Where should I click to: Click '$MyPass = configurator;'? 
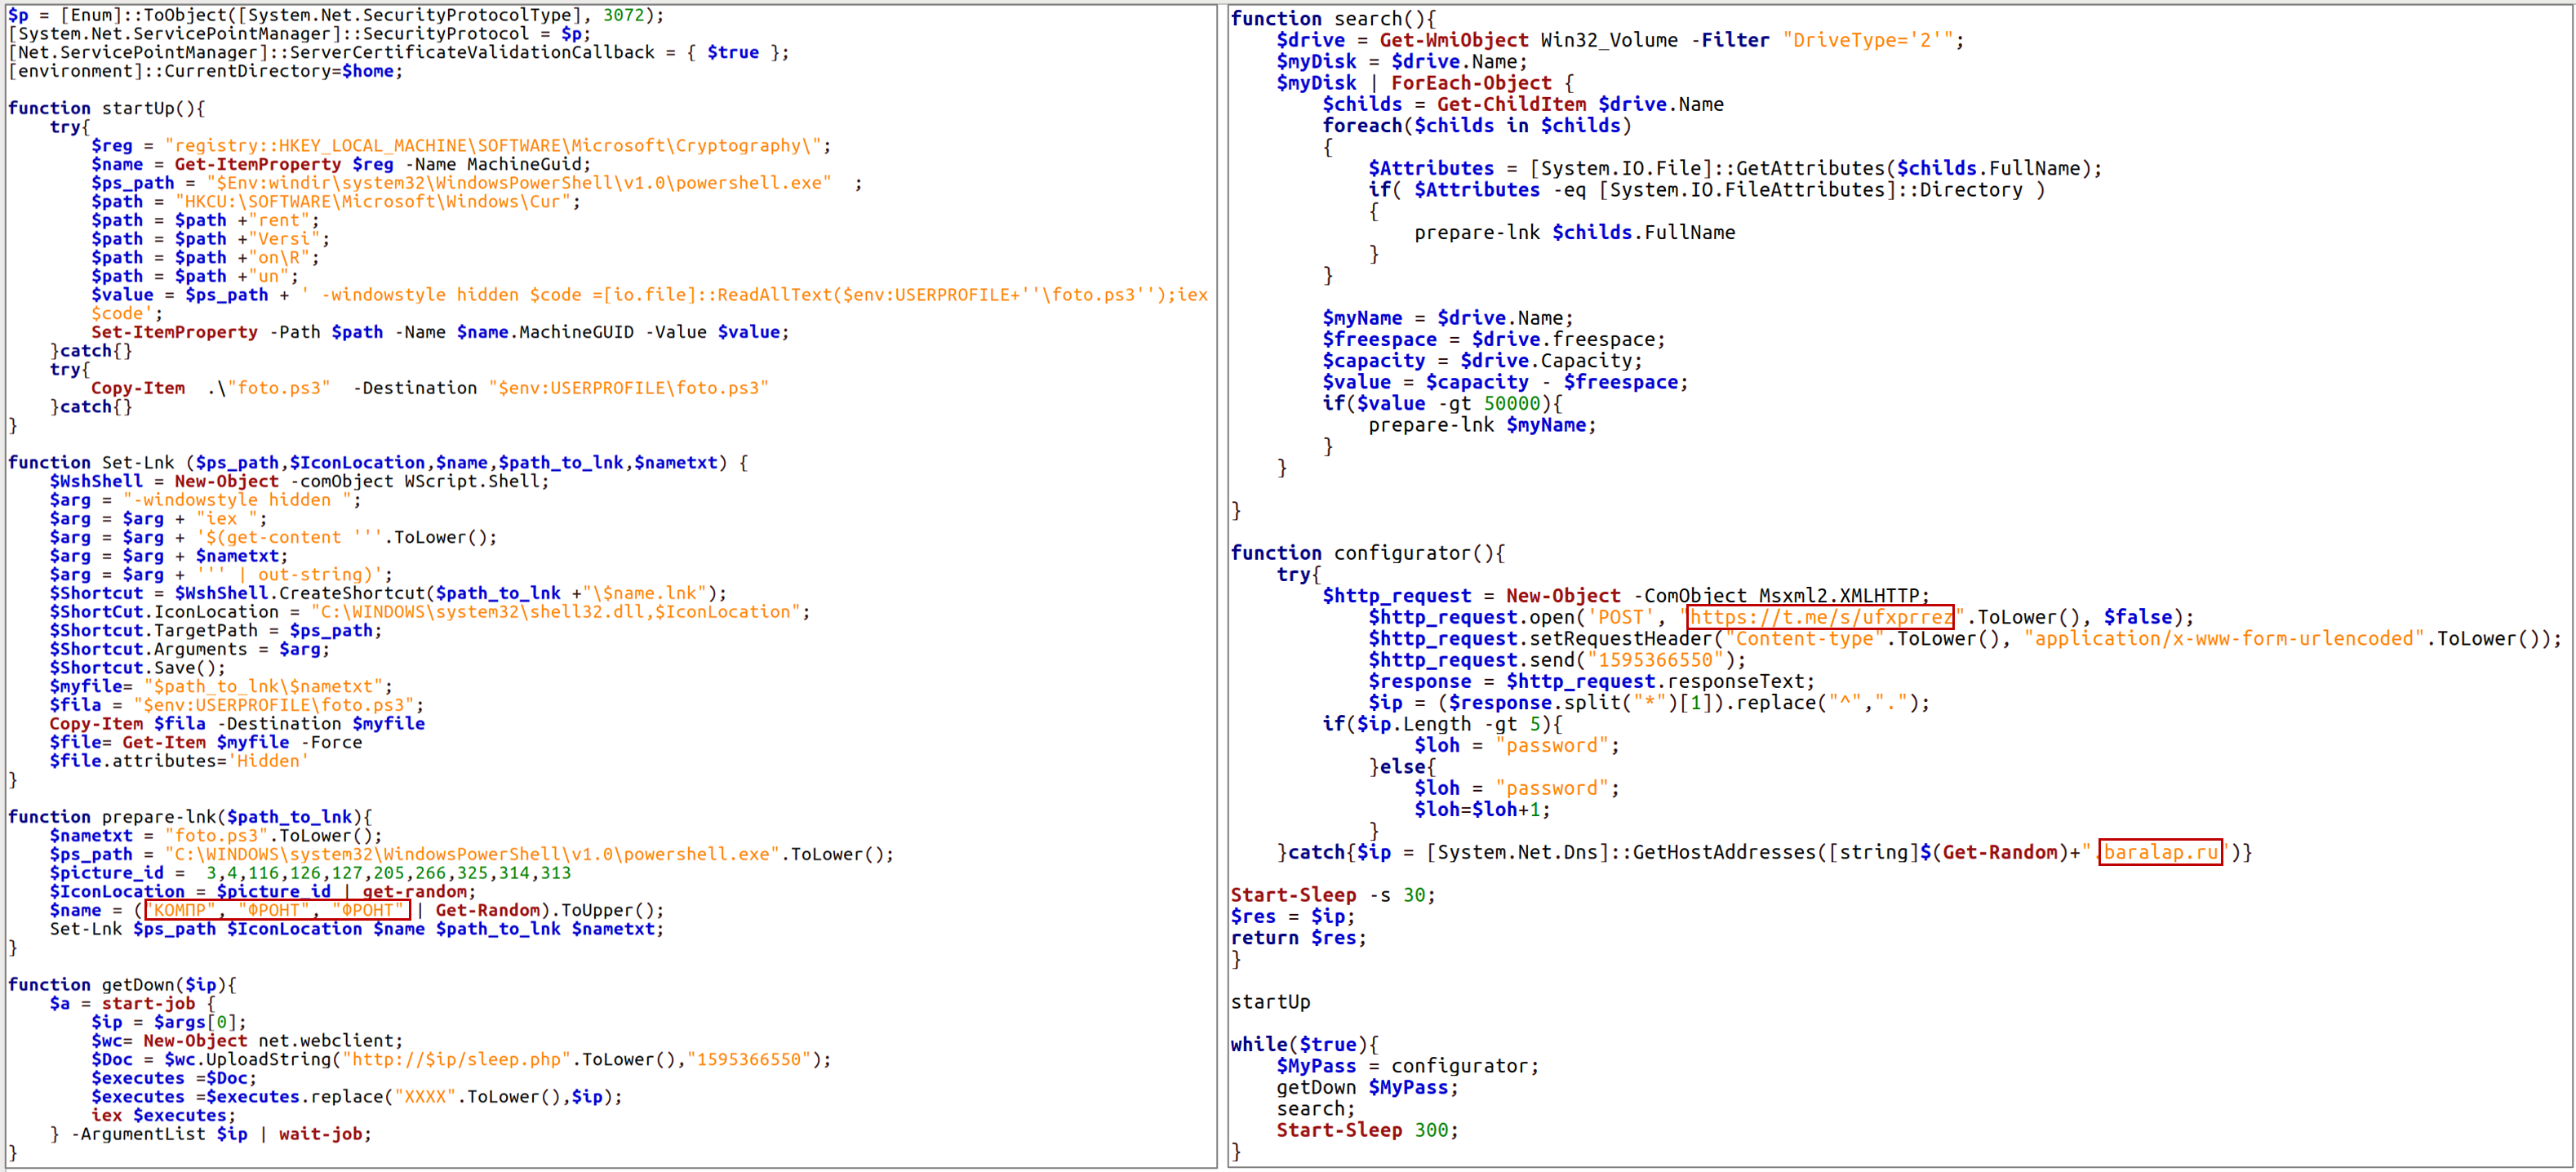point(1408,1066)
